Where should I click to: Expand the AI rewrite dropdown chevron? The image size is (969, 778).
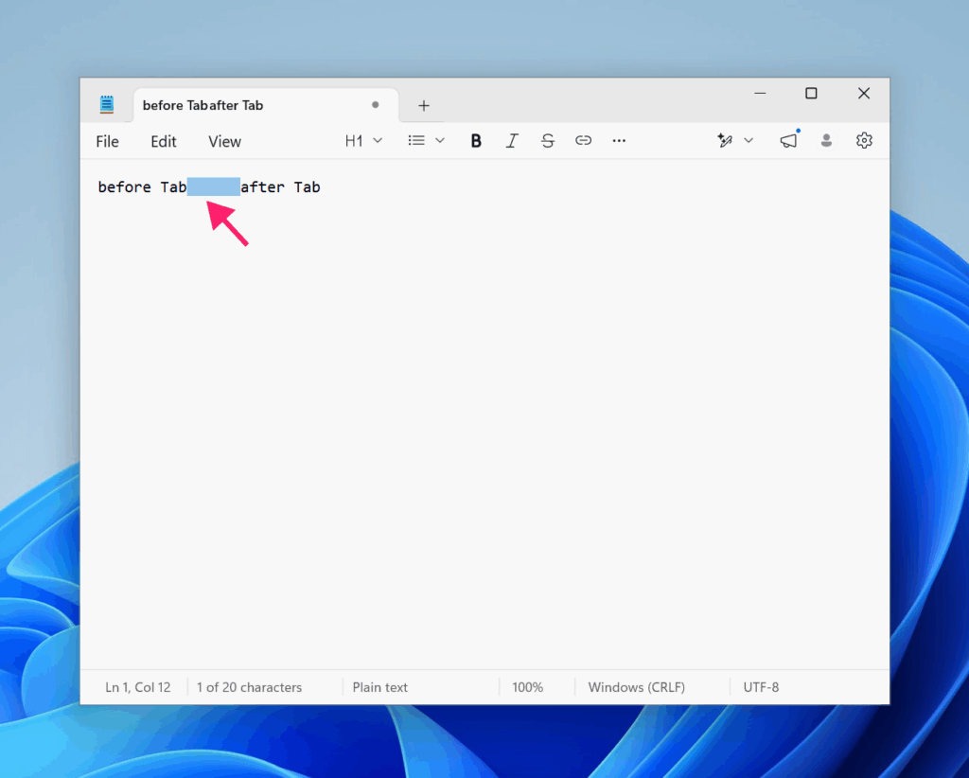coord(749,141)
